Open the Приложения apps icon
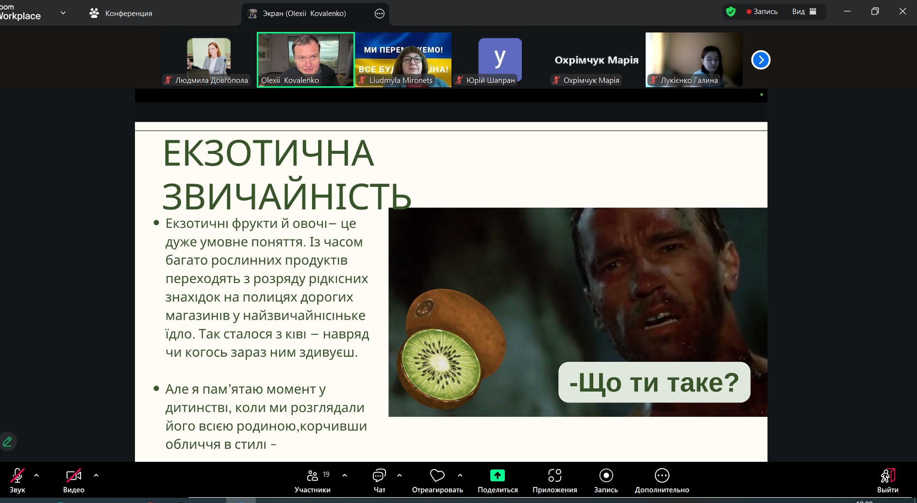917x503 pixels. pyautogui.click(x=554, y=476)
